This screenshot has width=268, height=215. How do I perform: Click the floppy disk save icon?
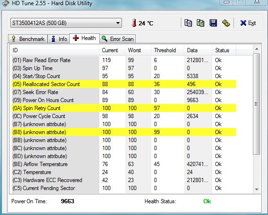[x=213, y=23]
